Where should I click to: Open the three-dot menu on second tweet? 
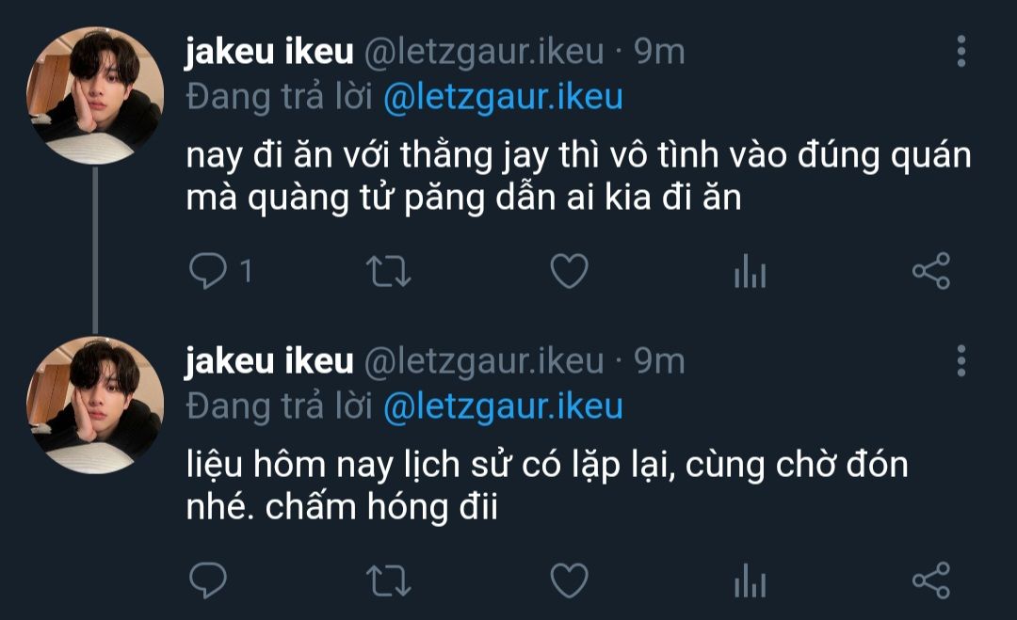click(961, 361)
